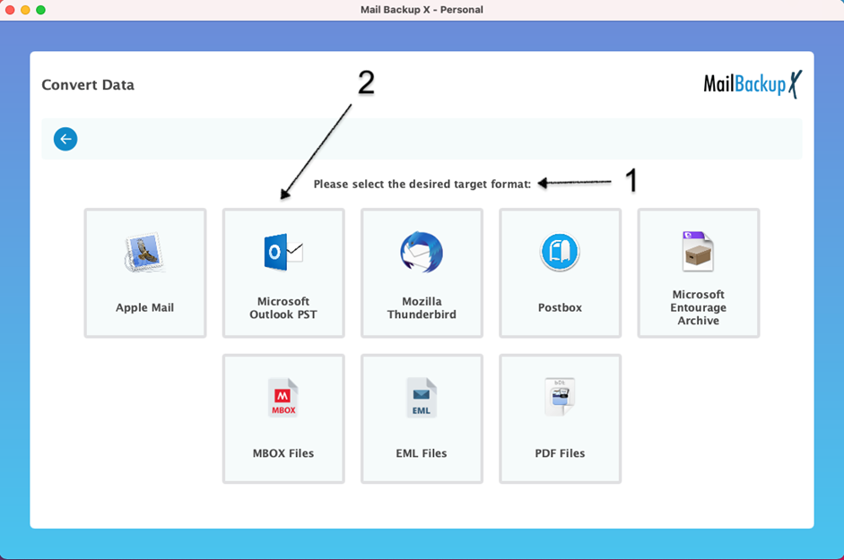Go back using the blue arrow button
Image resolution: width=844 pixels, height=560 pixels.
point(65,139)
